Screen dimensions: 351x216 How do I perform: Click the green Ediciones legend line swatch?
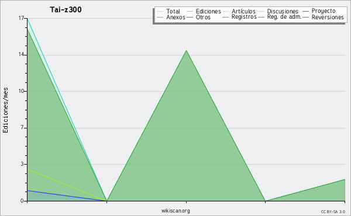pyautogui.click(x=190, y=11)
